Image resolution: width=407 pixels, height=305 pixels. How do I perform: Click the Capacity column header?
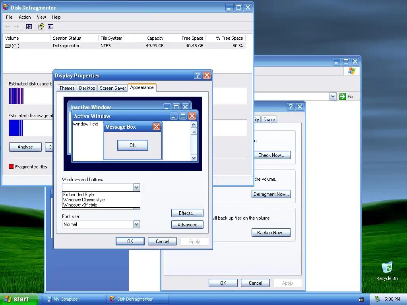point(150,38)
